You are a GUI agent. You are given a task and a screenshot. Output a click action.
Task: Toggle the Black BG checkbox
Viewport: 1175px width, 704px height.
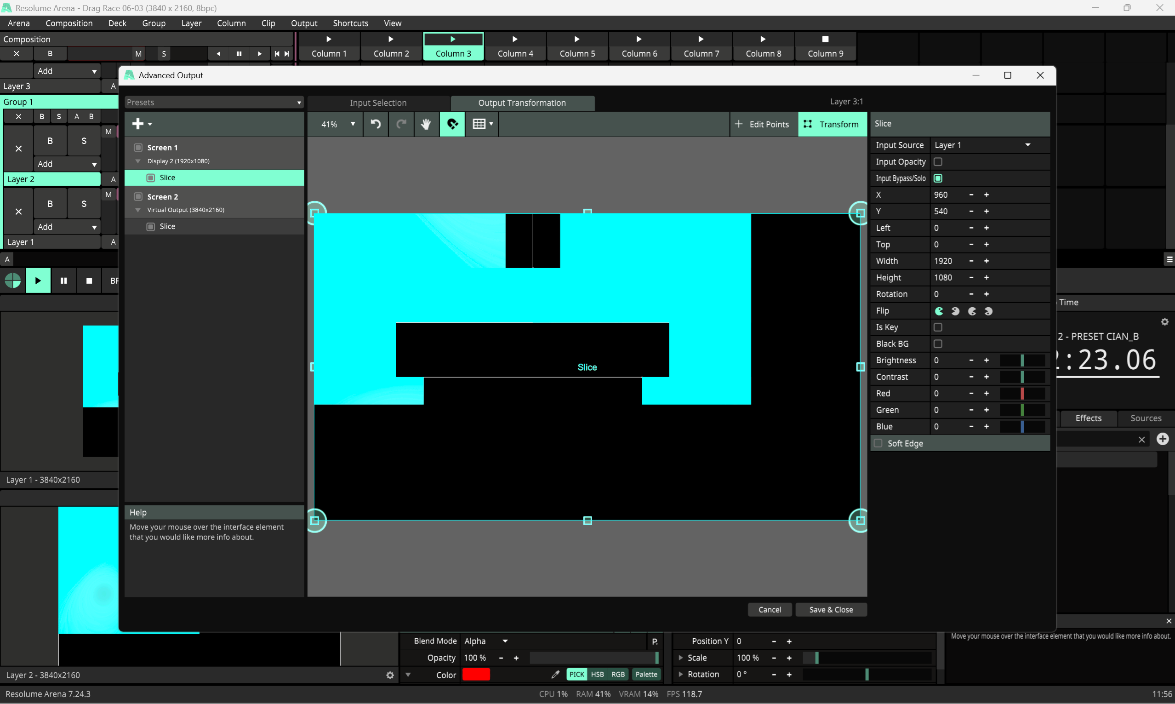click(x=938, y=344)
